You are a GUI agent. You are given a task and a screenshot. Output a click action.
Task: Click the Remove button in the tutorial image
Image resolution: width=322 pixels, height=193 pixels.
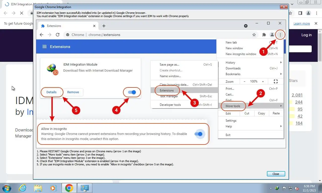point(73,92)
